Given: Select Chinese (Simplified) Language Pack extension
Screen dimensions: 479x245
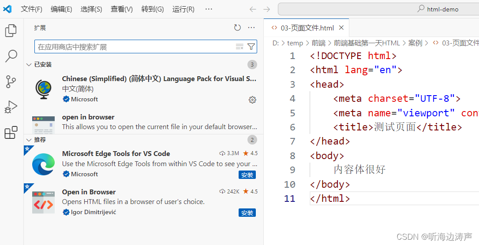Looking at the screenshot, I should pyautogui.click(x=144, y=89).
